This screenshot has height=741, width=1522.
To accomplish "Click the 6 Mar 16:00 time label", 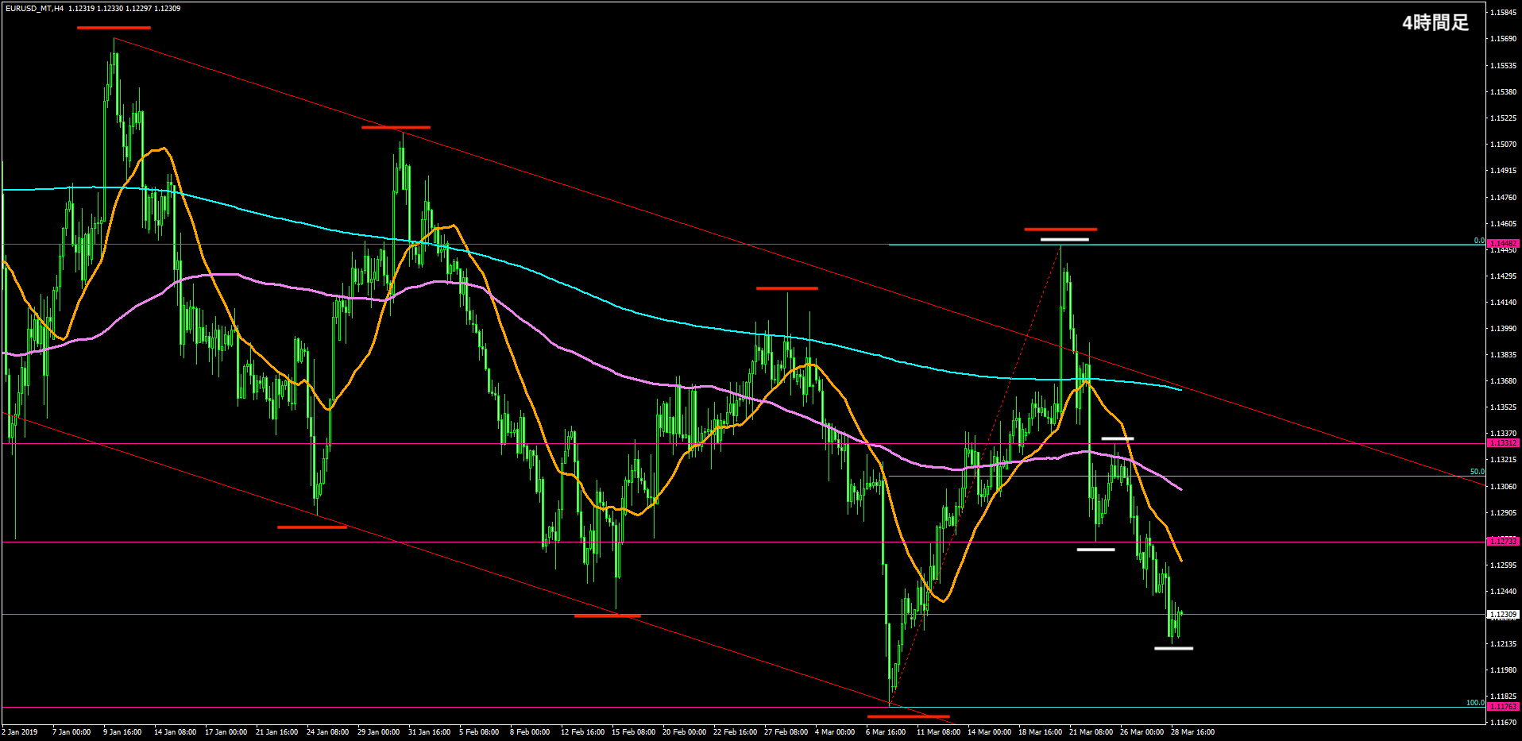I will point(886,732).
